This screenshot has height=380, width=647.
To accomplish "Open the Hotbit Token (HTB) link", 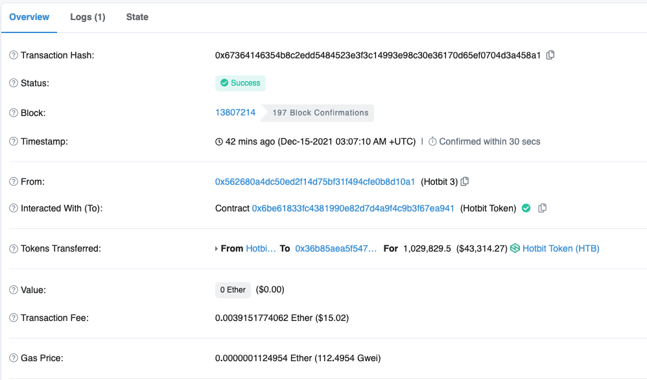I will [561, 248].
